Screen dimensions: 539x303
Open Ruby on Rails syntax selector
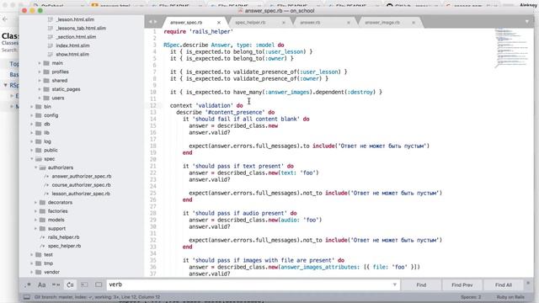coord(510,297)
